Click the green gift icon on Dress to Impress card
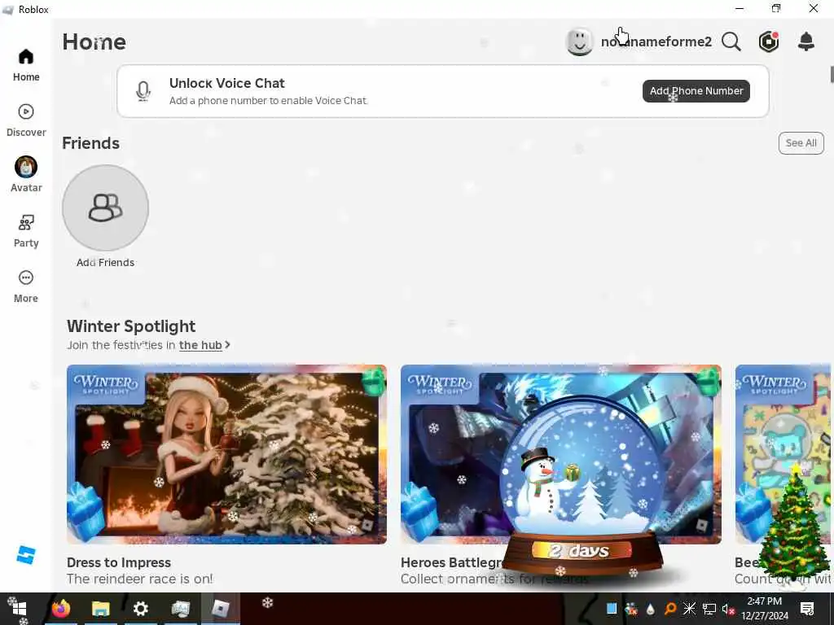The image size is (834, 625). tap(374, 381)
